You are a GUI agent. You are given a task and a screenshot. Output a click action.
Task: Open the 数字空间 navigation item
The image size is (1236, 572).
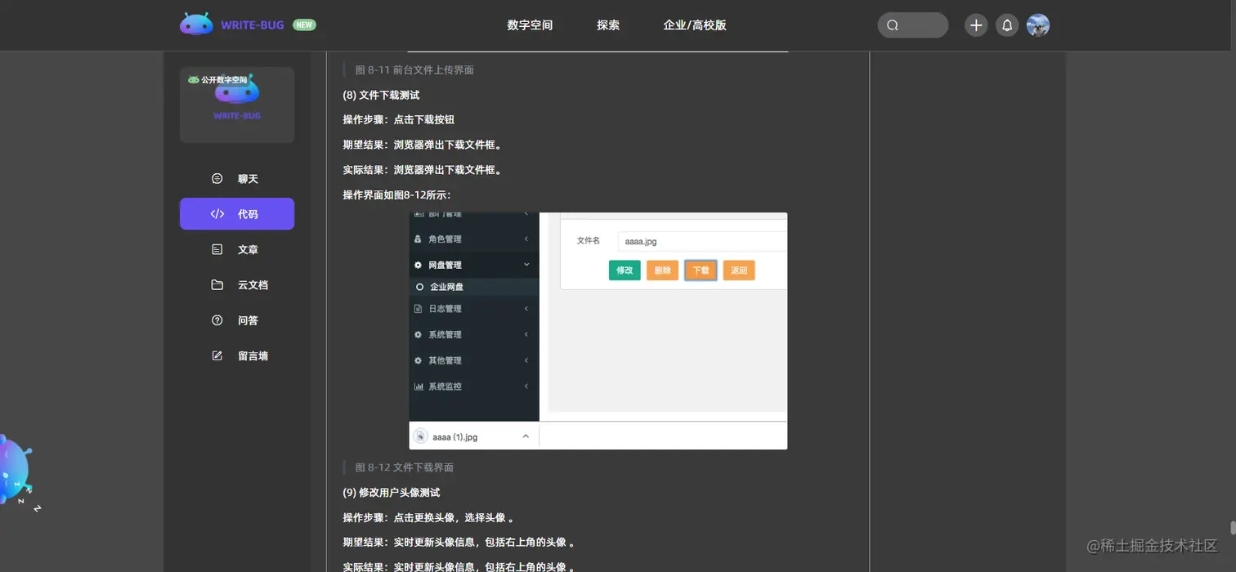529,25
